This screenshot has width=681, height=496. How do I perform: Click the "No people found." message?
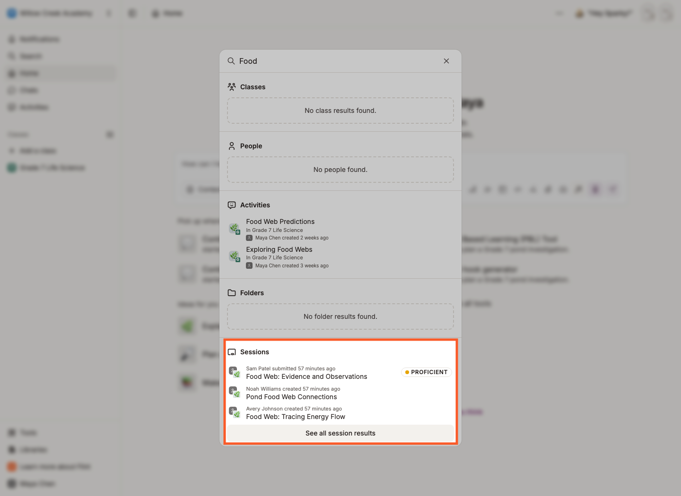point(340,170)
